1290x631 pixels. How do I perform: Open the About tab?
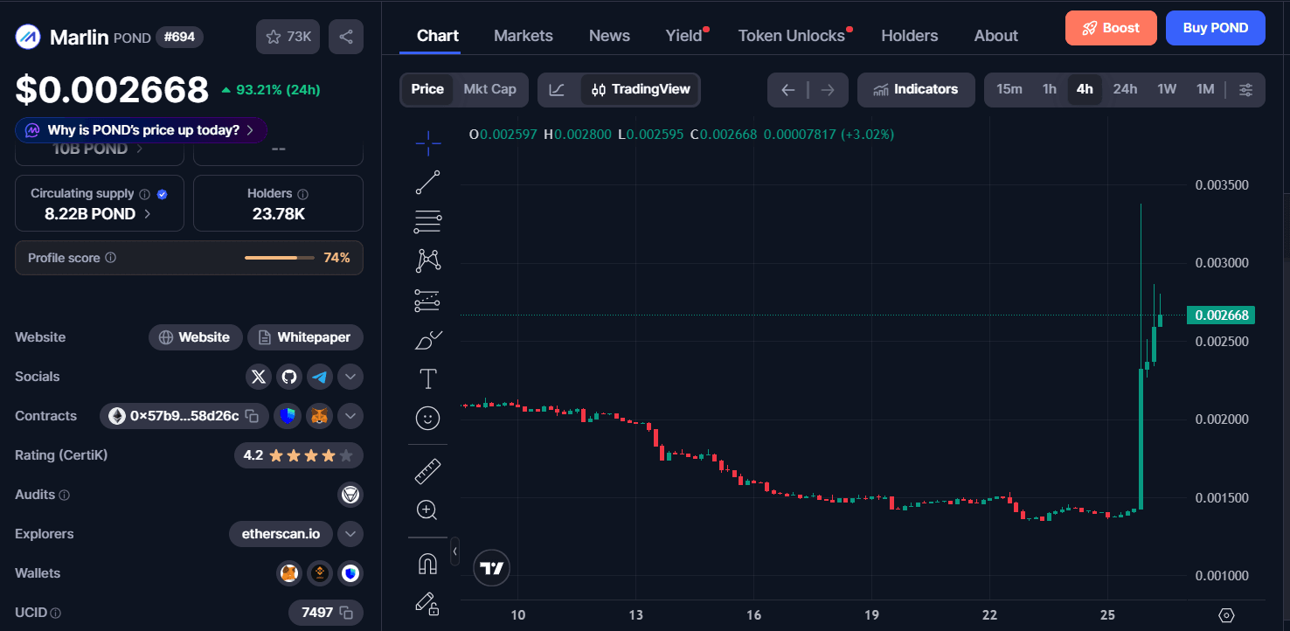coord(996,36)
